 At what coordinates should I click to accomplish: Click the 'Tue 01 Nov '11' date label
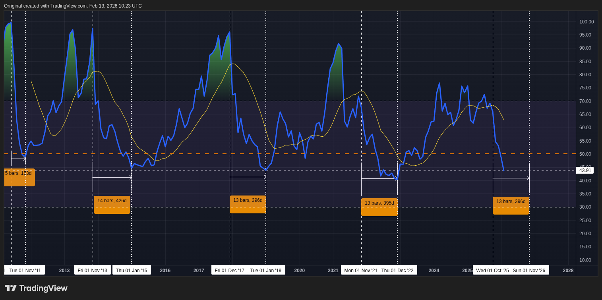(x=25, y=270)
